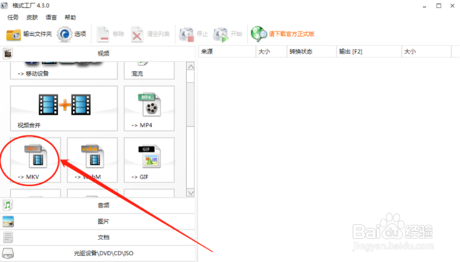Select convert to MP4 option
The width and height of the screenshot is (460, 262).
pos(149,108)
